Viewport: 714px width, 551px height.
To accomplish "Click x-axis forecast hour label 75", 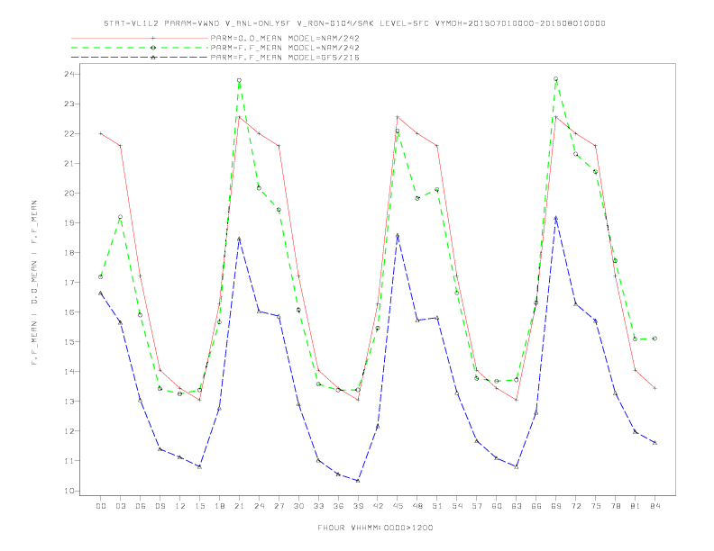I will (596, 506).
